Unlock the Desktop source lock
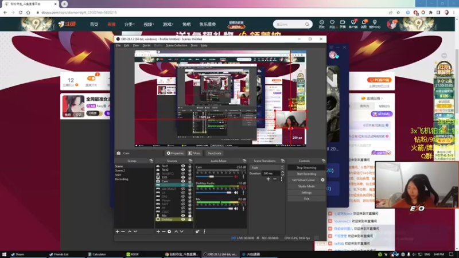This screenshot has width=459, height=258. [190, 220]
